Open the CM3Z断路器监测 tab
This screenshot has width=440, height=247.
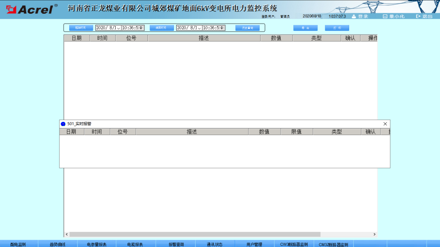click(x=333, y=244)
